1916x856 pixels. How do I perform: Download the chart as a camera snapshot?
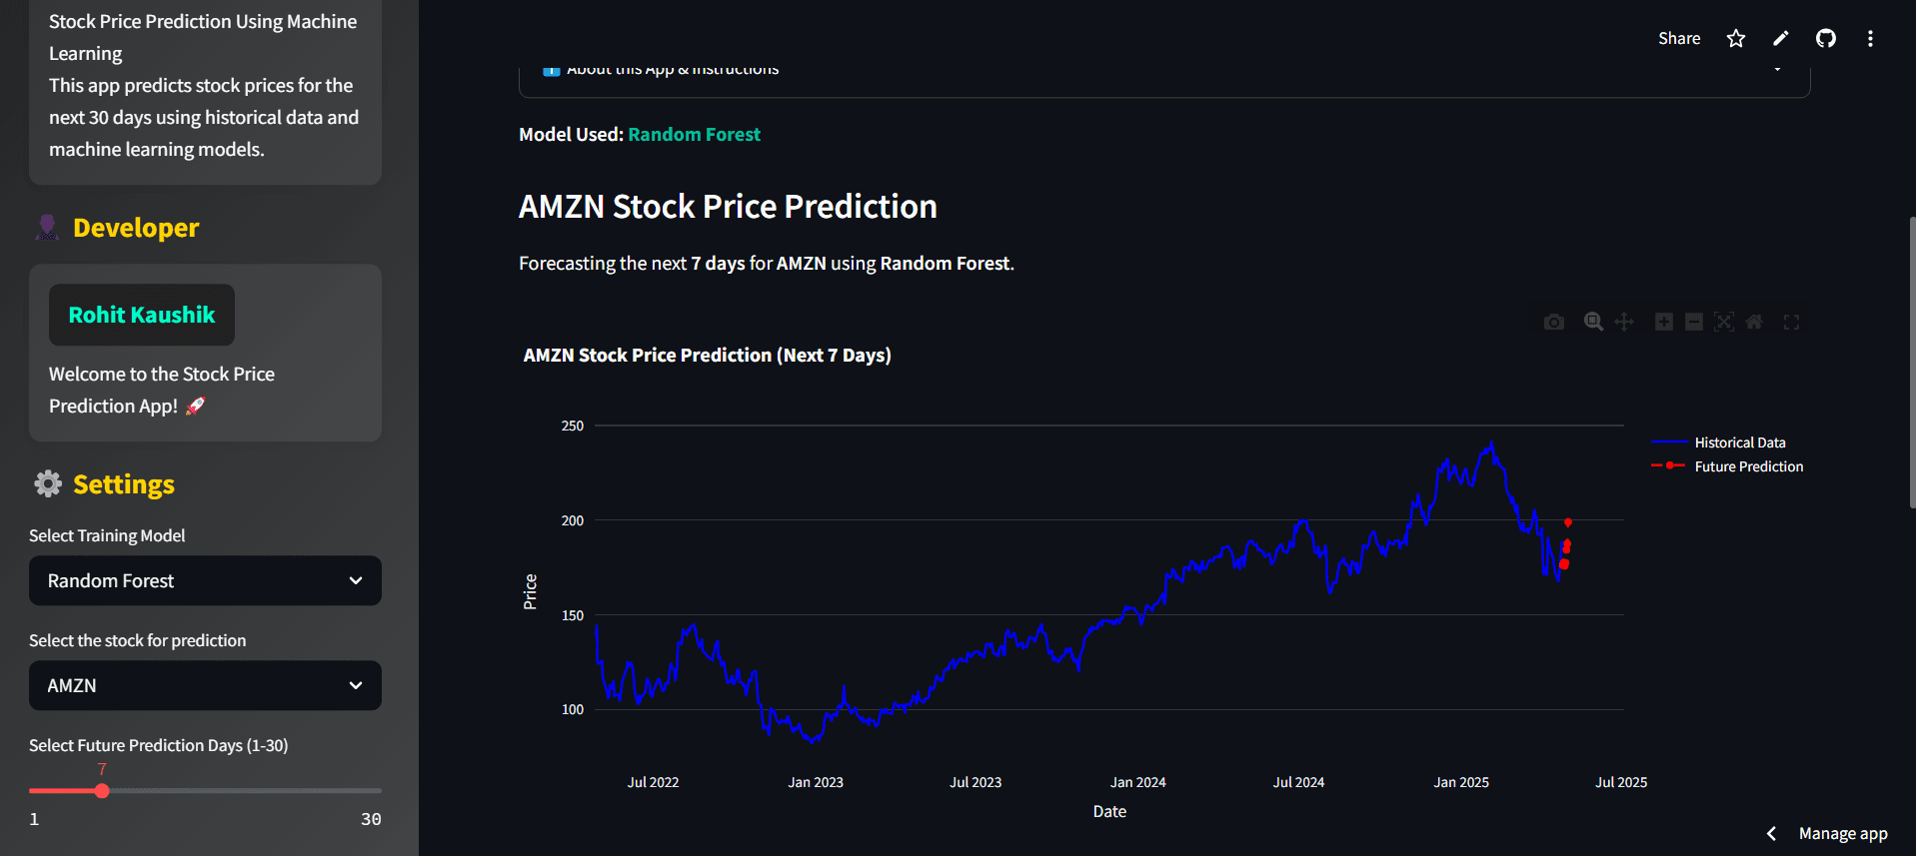(1554, 322)
